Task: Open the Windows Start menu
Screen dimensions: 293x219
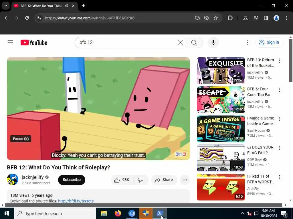Action: 7,213
